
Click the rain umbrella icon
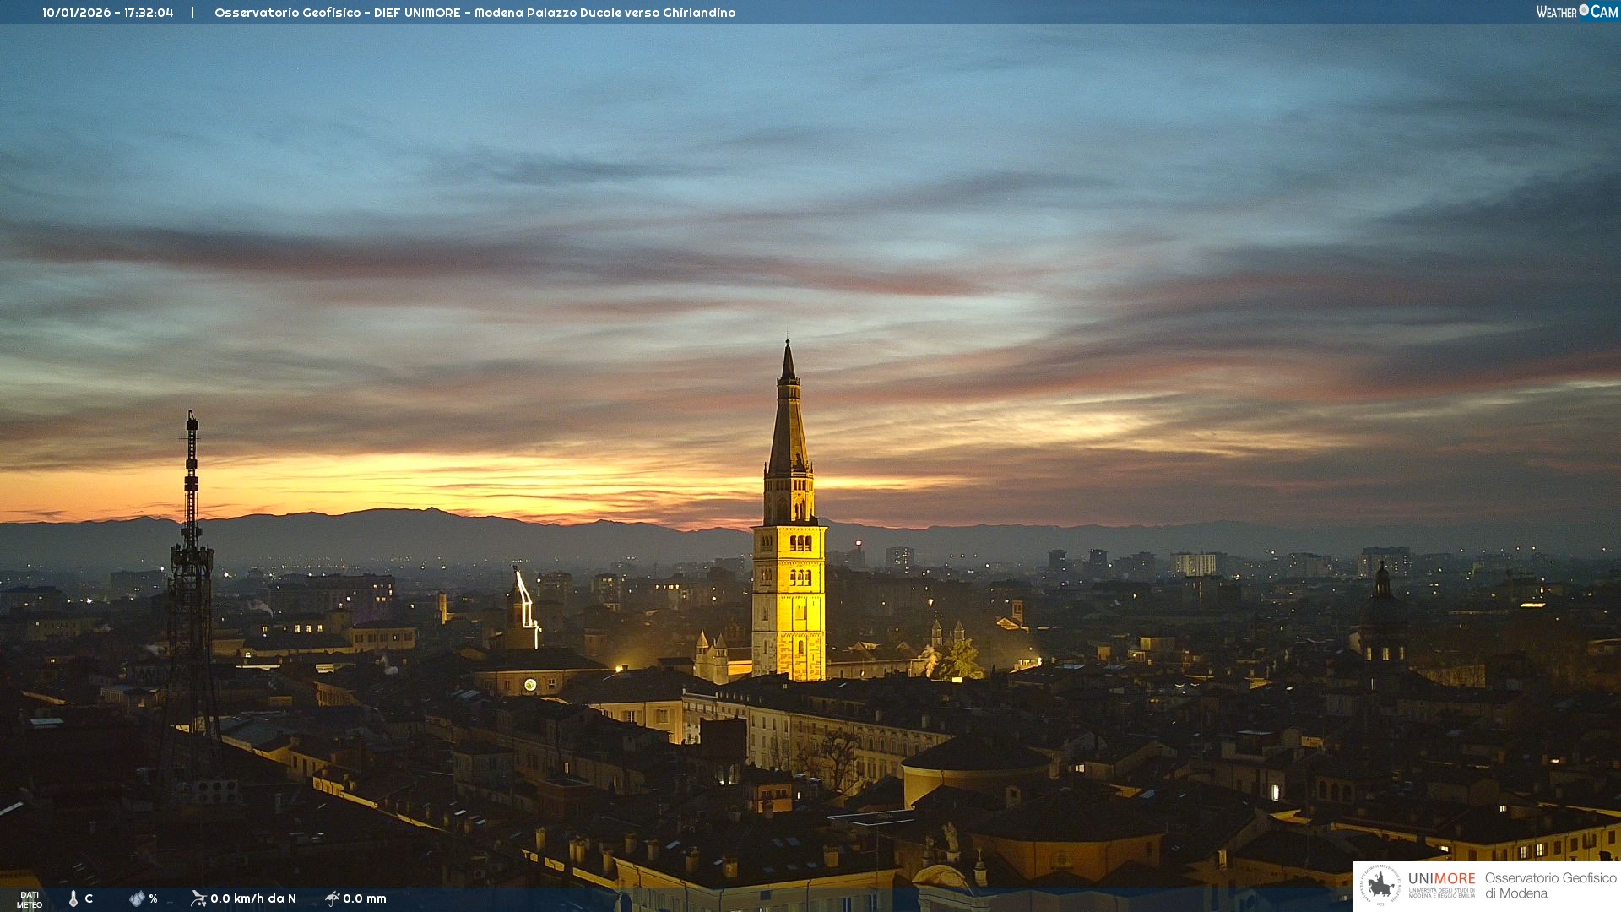(333, 898)
